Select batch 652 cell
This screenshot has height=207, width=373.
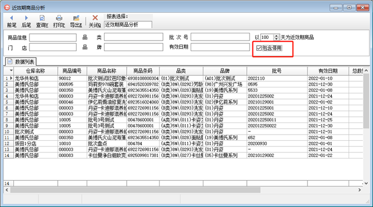tap(277, 137)
